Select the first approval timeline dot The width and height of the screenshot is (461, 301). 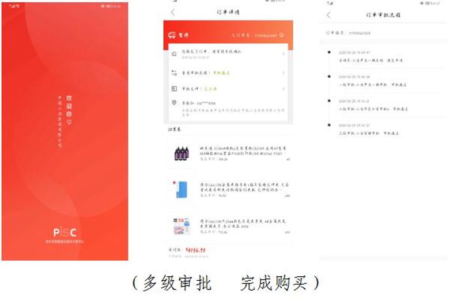point(329,52)
